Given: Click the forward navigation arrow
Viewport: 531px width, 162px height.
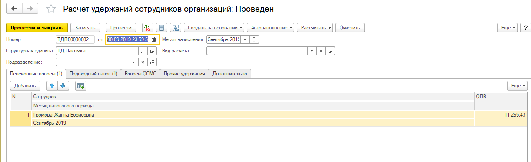Looking at the screenshot, I should pyautogui.click(x=30, y=9).
